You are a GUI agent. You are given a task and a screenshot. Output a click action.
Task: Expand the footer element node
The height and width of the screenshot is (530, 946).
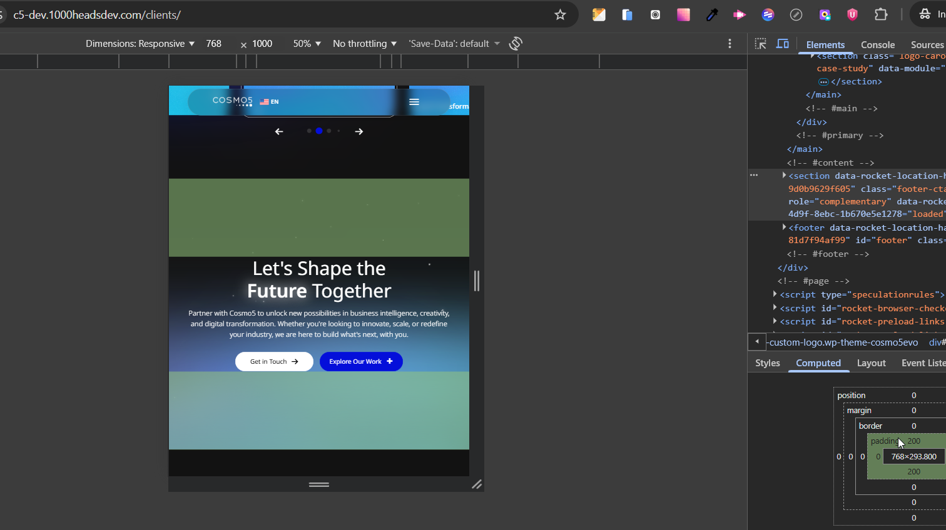coord(784,227)
